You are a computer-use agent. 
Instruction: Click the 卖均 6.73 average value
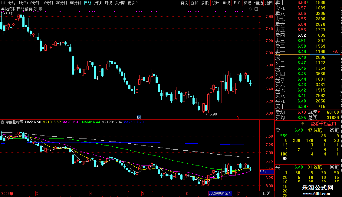click(x=302, y=112)
